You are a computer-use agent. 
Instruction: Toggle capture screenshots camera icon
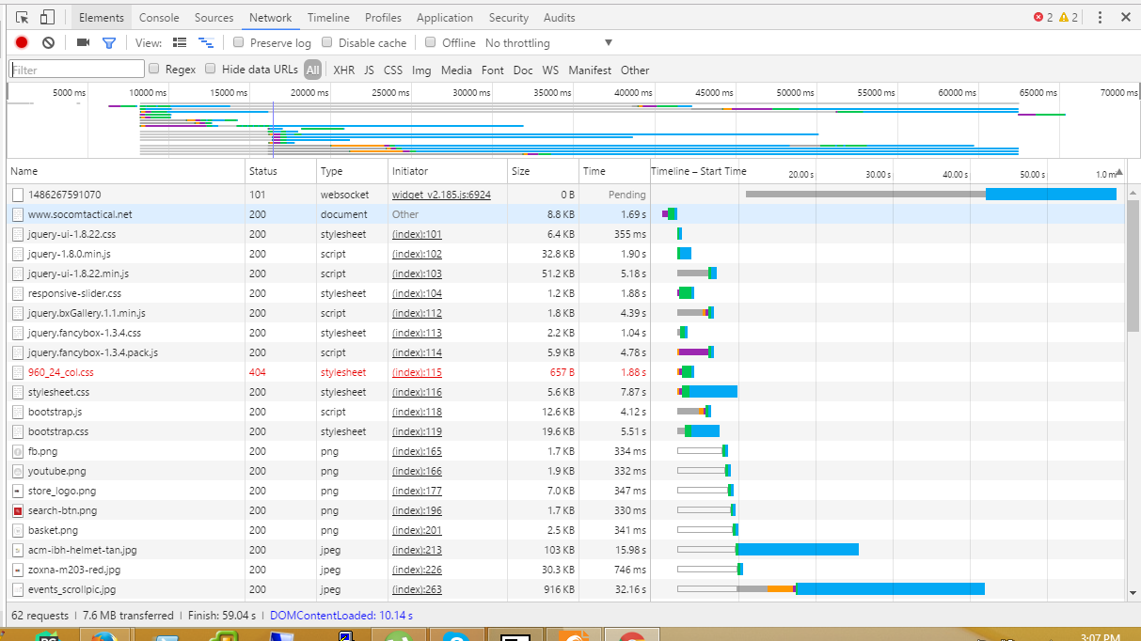click(83, 42)
